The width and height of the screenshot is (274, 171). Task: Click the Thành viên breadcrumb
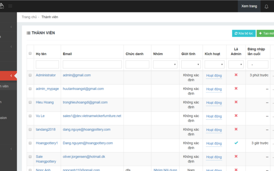[x=50, y=17]
